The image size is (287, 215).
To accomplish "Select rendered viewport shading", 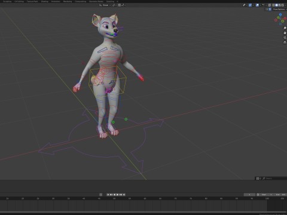I will pyautogui.click(x=283, y=5).
